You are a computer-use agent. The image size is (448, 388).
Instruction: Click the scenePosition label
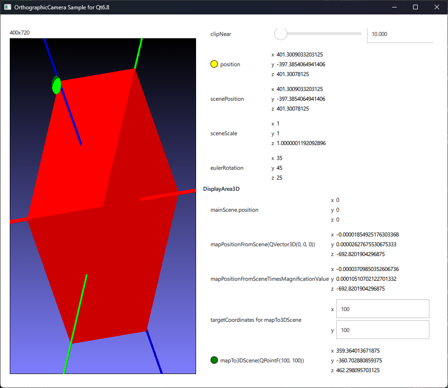(x=227, y=99)
